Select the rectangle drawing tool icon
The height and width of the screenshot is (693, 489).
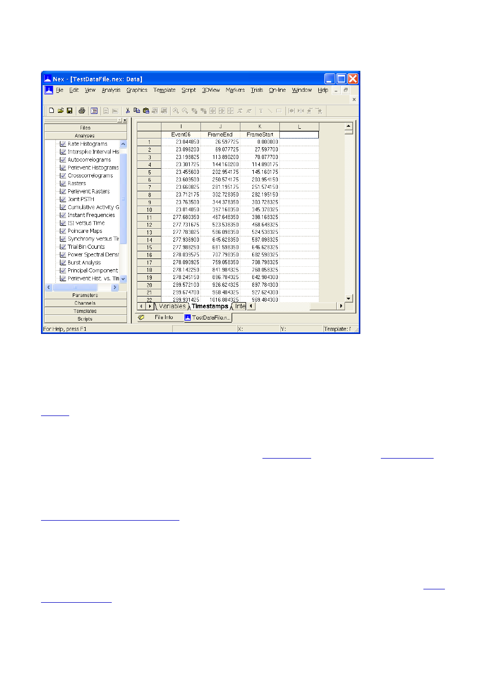(x=279, y=111)
